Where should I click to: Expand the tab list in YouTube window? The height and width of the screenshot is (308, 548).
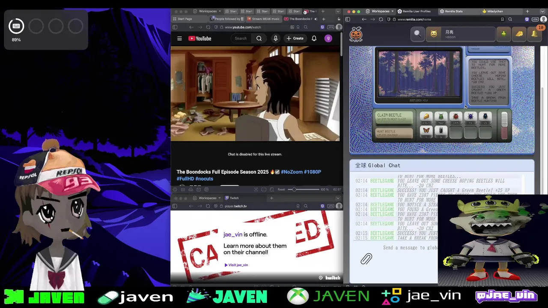click(338, 12)
